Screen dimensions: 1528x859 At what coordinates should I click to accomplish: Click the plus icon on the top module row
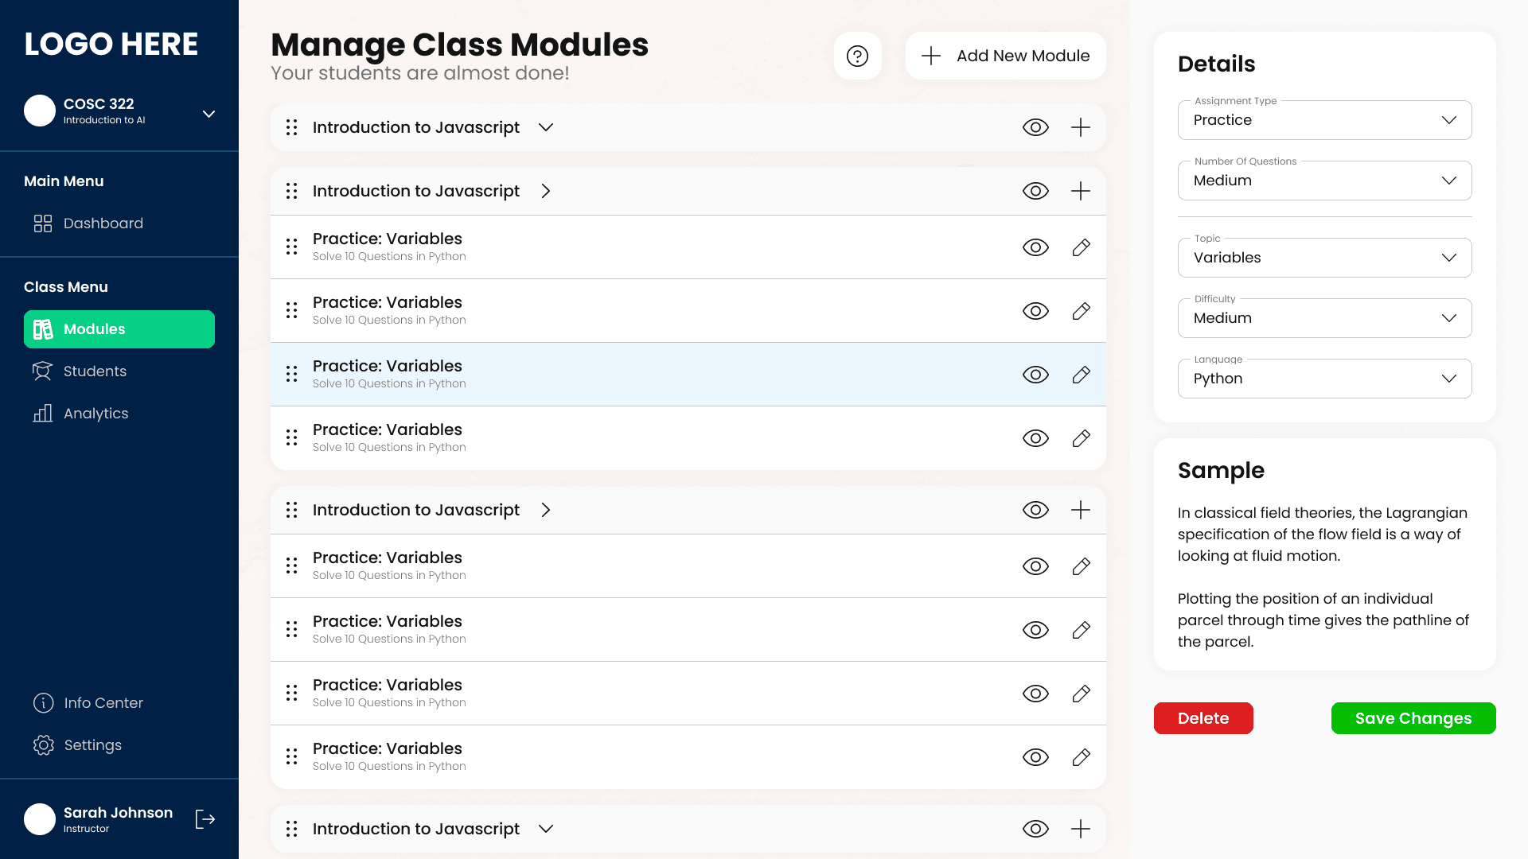coord(1081,127)
